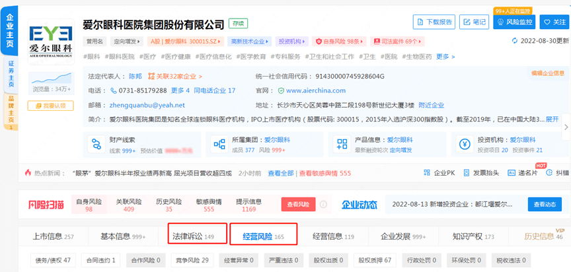Open 笔记 notes button
The height and width of the screenshot is (272, 571).
tap(474, 22)
